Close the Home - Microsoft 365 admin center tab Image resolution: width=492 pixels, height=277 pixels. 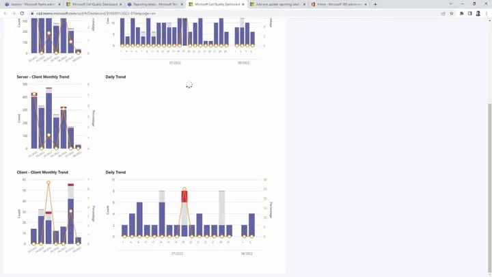pyautogui.click(x=366, y=4)
